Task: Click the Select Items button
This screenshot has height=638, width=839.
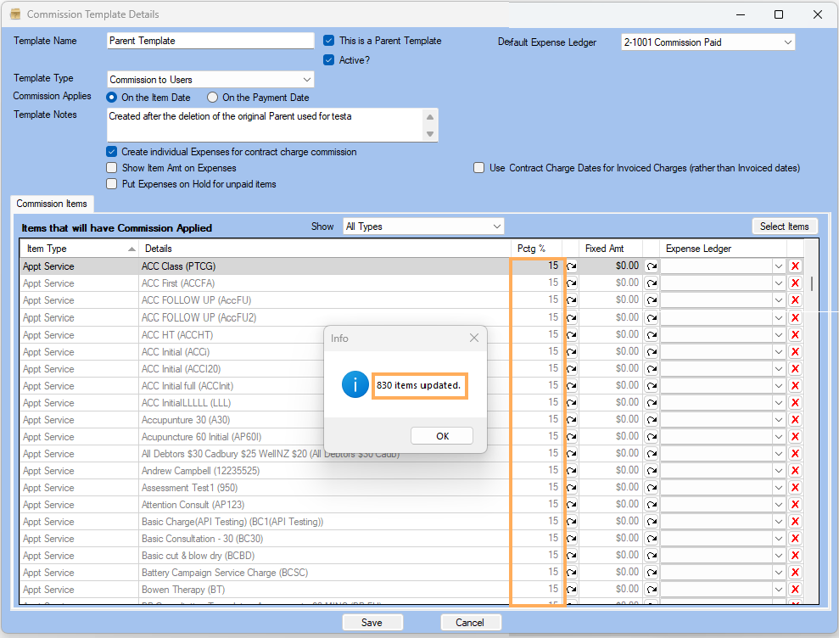Action: [x=784, y=227]
